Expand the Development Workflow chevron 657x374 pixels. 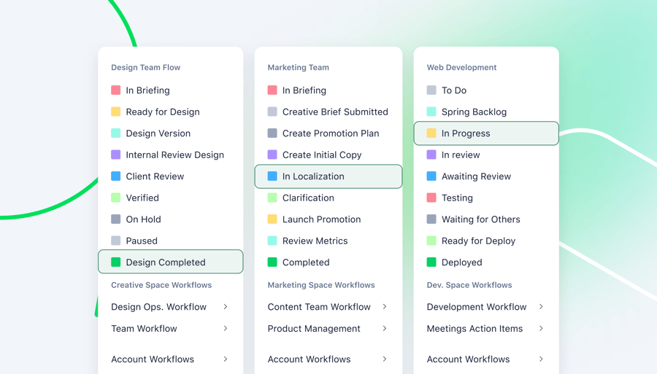pos(542,307)
